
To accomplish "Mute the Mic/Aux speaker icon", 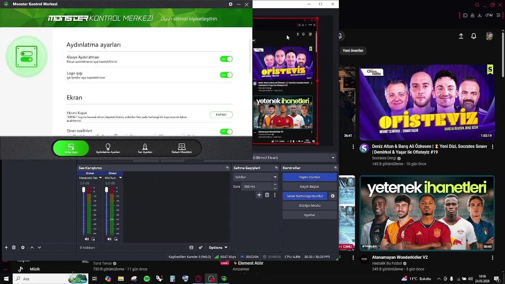I will click(x=109, y=239).
